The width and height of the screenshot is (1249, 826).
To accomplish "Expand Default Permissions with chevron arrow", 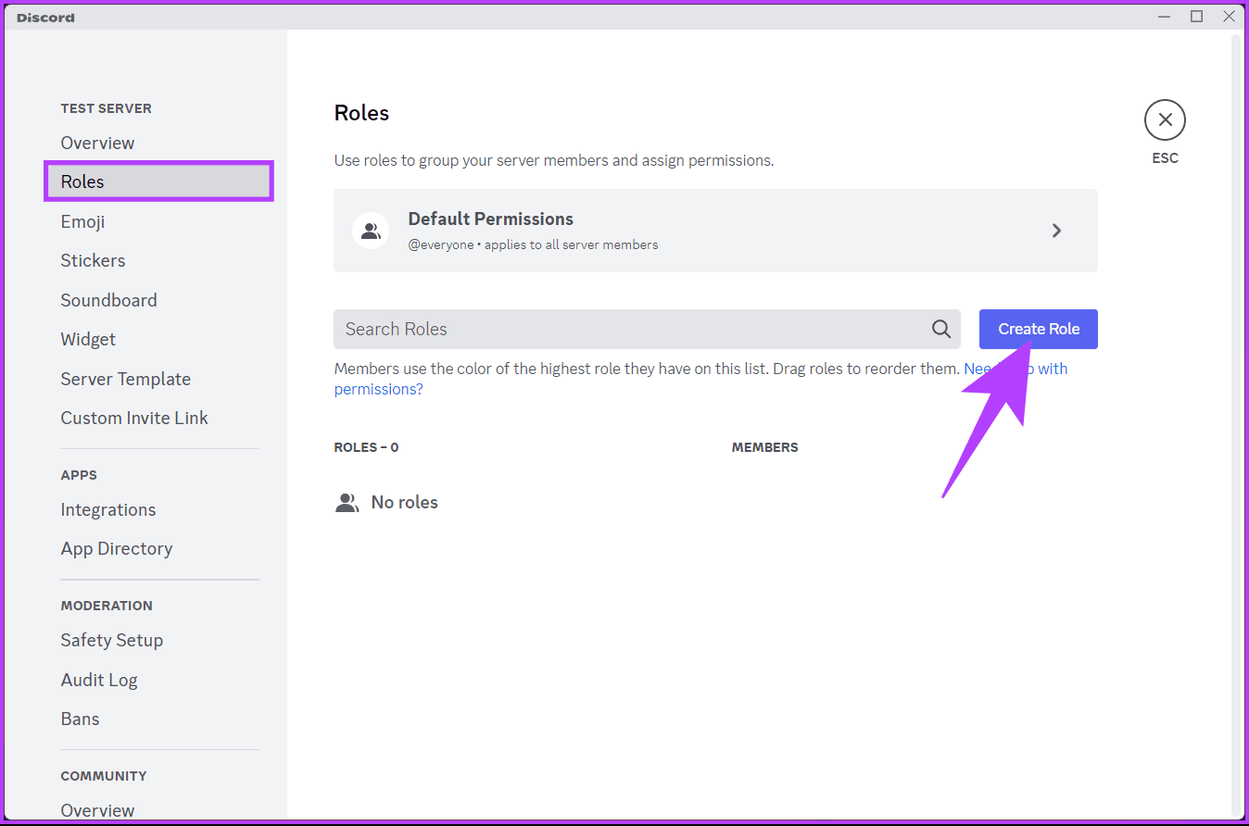I will click(x=1056, y=231).
